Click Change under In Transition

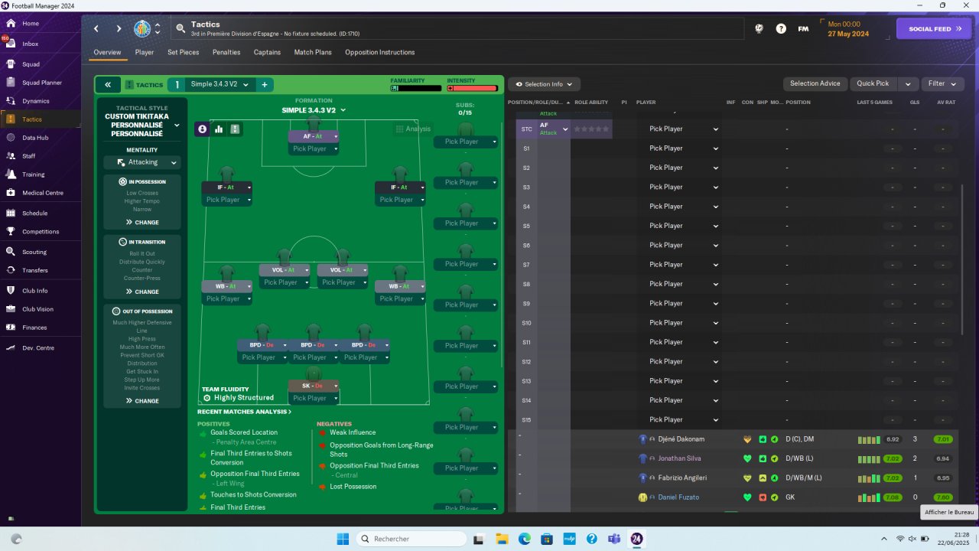click(x=142, y=292)
